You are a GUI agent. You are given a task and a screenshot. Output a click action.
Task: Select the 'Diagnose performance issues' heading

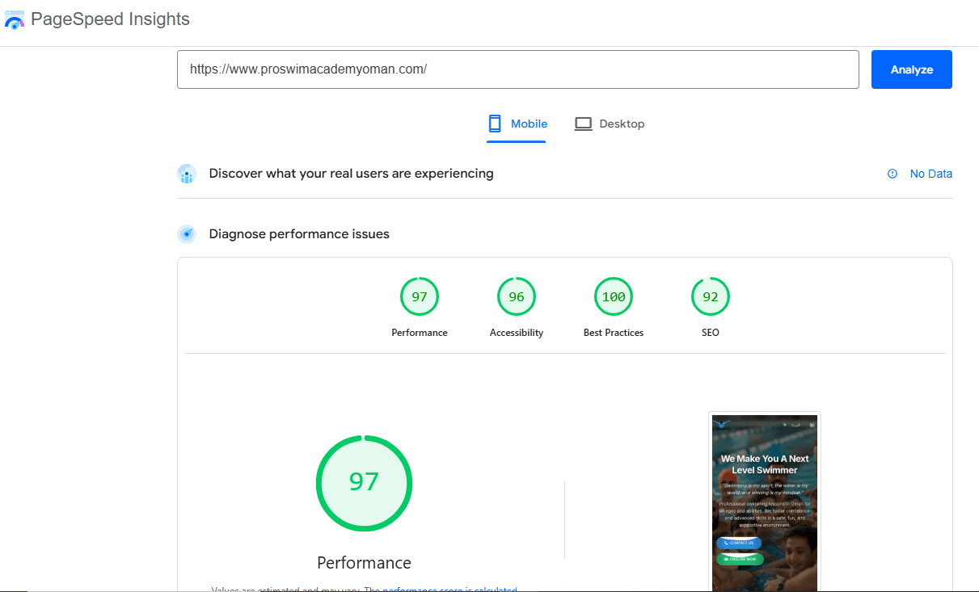299,234
